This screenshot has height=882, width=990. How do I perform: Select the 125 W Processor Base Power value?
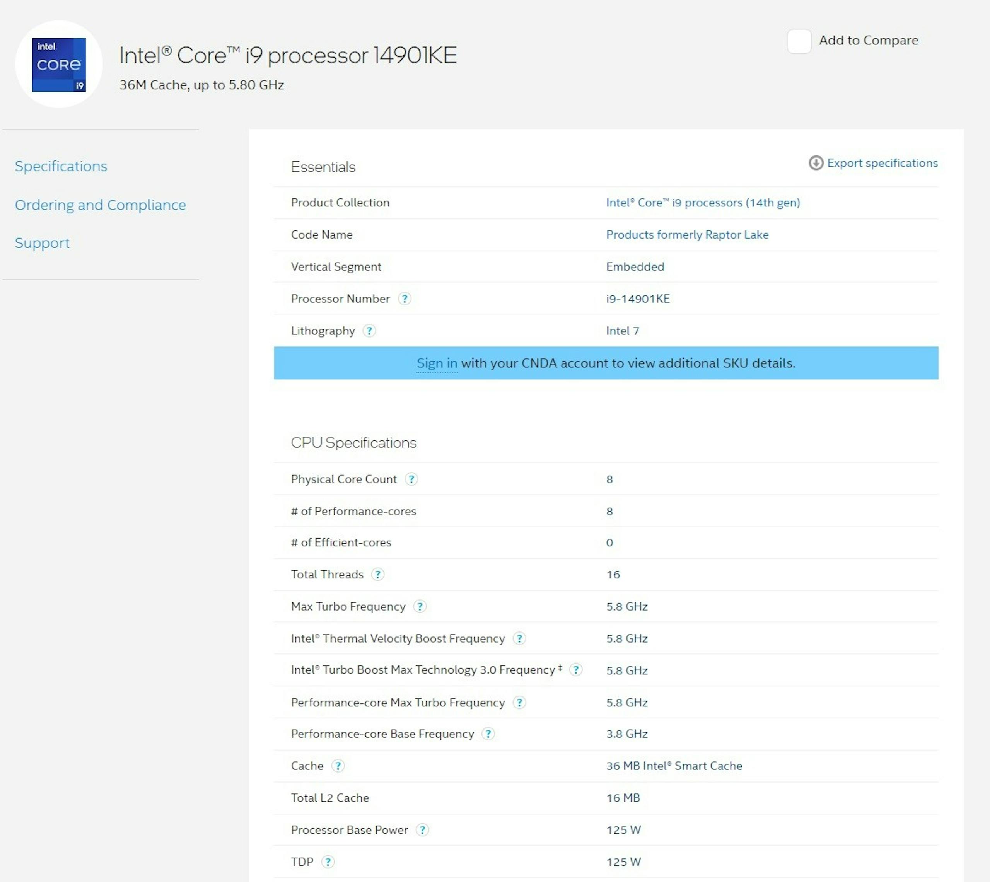coord(623,830)
